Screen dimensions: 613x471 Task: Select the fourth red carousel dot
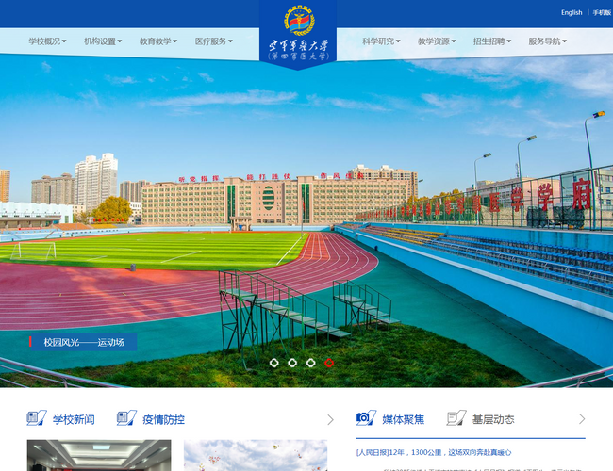pos(329,363)
